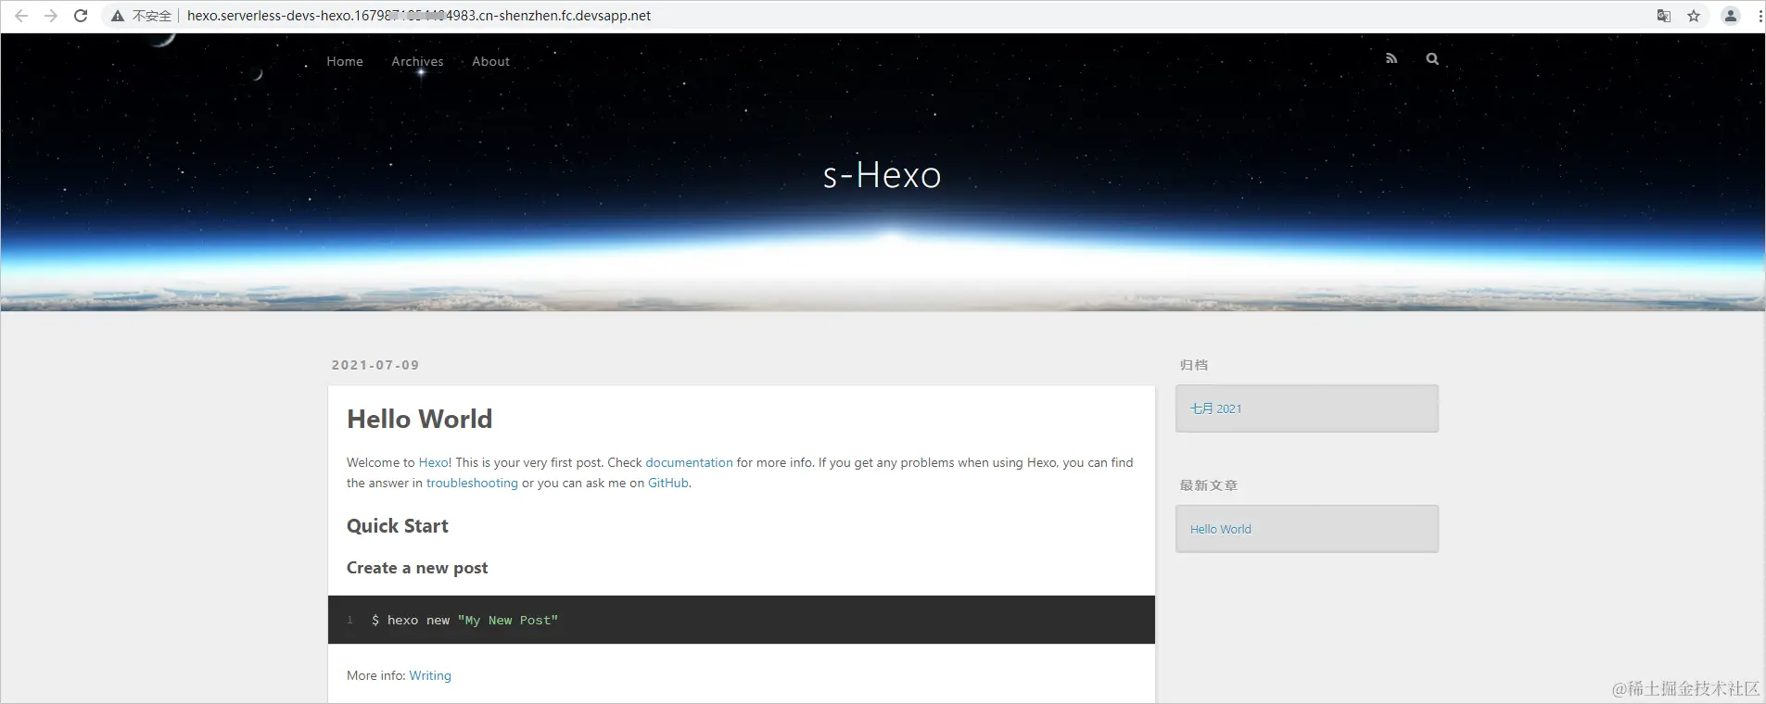
Task: Click the hexo new code block
Action: [742, 620]
